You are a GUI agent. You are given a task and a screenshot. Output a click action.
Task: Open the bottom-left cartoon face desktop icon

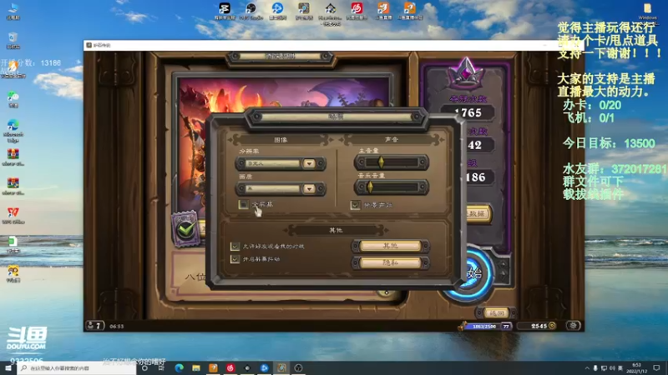(13, 273)
